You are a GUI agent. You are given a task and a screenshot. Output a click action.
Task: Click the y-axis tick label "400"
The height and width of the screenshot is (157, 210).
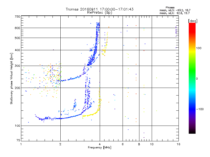pyautogui.click(x=17, y=50)
